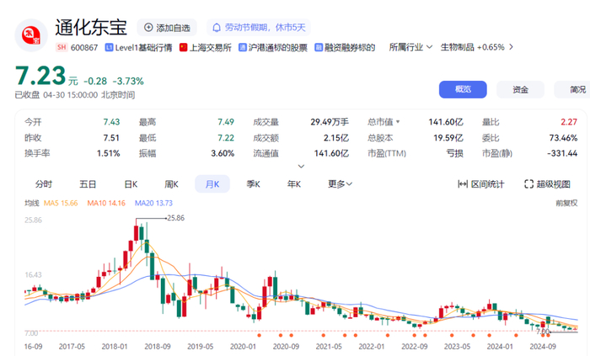Open 超级视图 fullscreen view
The image size is (590, 356).
547,184
